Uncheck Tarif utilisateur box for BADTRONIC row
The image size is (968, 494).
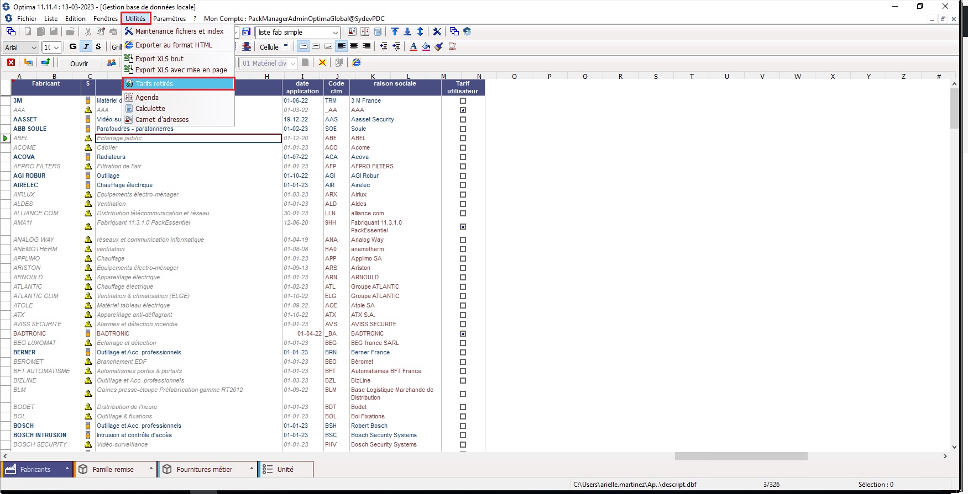click(463, 334)
